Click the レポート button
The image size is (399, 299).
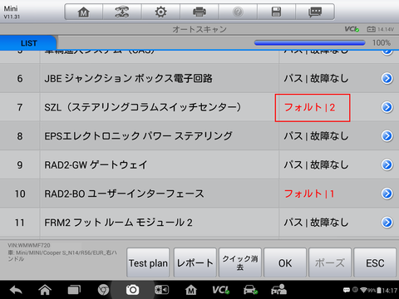tap(195, 262)
